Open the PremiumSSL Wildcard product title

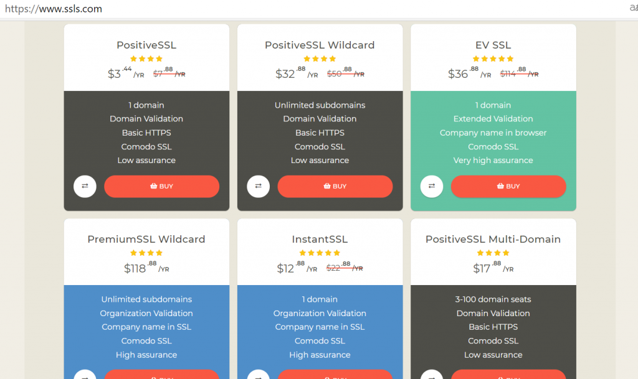146,239
